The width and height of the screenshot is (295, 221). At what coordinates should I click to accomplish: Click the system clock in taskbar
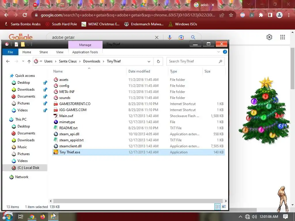click(x=269, y=217)
